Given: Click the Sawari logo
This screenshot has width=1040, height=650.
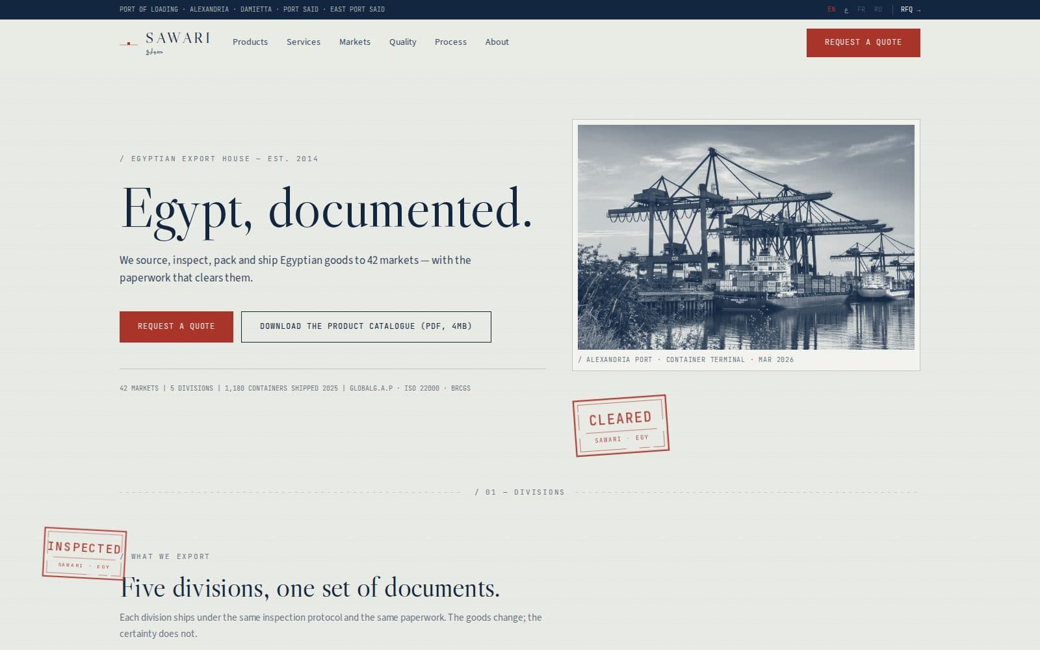Looking at the screenshot, I should tap(165, 42).
